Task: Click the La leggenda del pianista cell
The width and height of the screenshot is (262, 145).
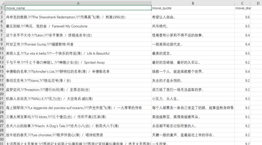Action: coord(78,108)
